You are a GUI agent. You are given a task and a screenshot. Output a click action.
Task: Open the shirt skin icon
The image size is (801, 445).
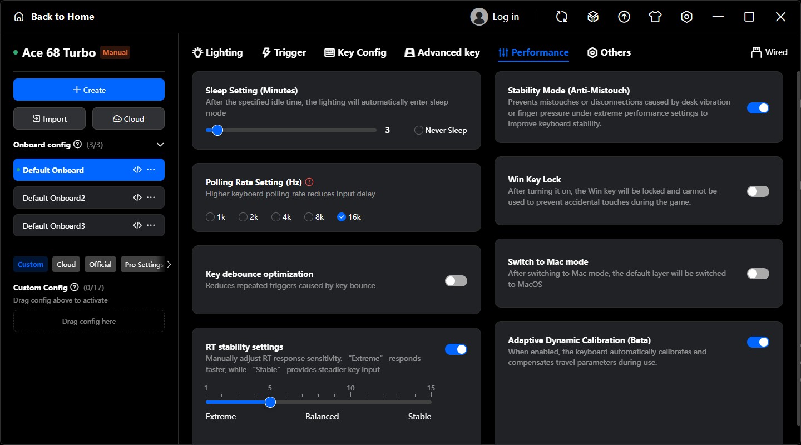[655, 17]
